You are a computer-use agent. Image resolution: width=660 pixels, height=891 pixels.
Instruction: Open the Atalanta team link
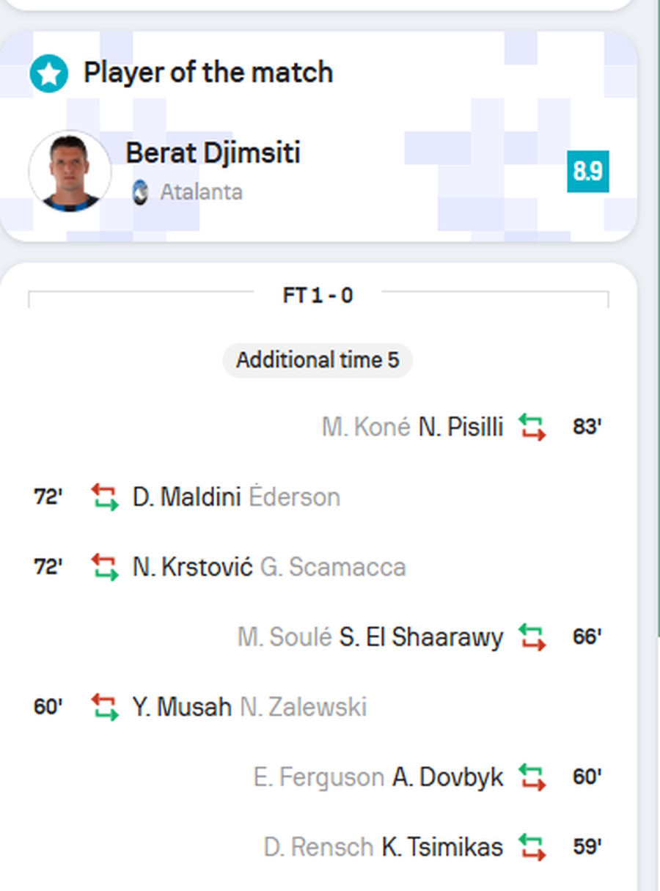click(x=201, y=193)
